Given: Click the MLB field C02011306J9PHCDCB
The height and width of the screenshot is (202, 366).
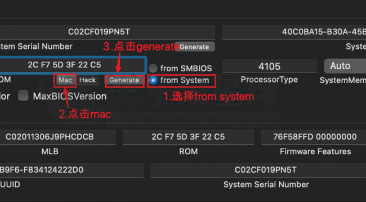Looking at the screenshot, I should [x=57, y=137].
